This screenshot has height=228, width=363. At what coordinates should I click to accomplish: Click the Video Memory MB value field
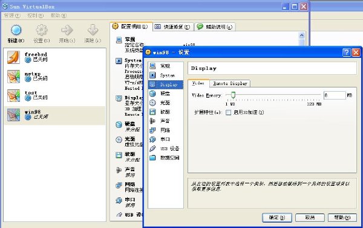335,95
